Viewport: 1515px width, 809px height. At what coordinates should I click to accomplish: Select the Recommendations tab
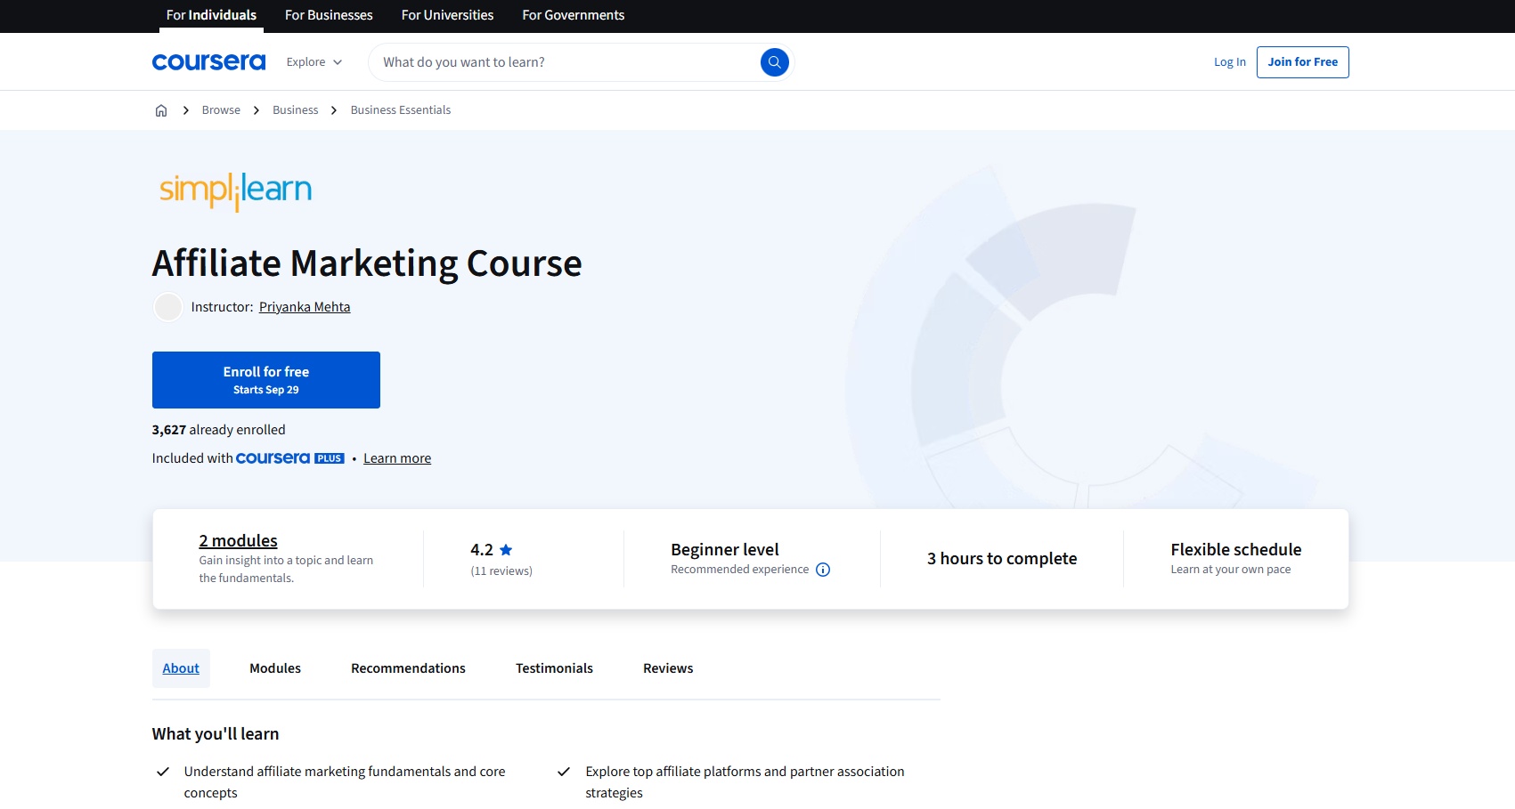tap(408, 668)
